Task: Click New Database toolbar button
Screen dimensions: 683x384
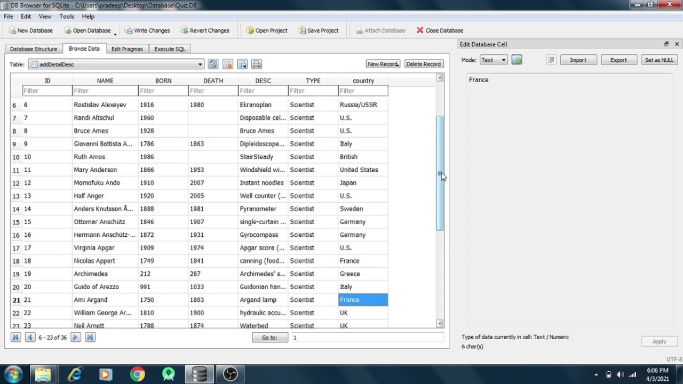Action: point(30,30)
